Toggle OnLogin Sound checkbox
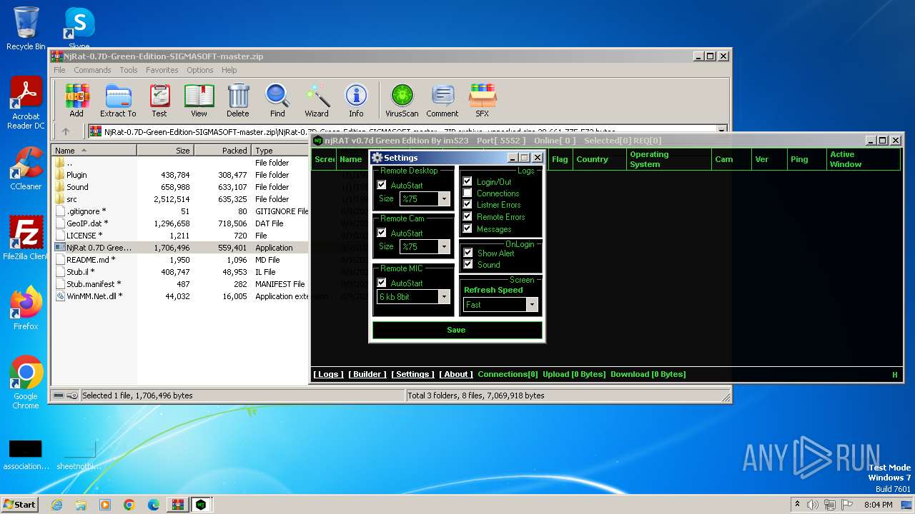Viewport: 915px width, 514px height. [x=468, y=264]
